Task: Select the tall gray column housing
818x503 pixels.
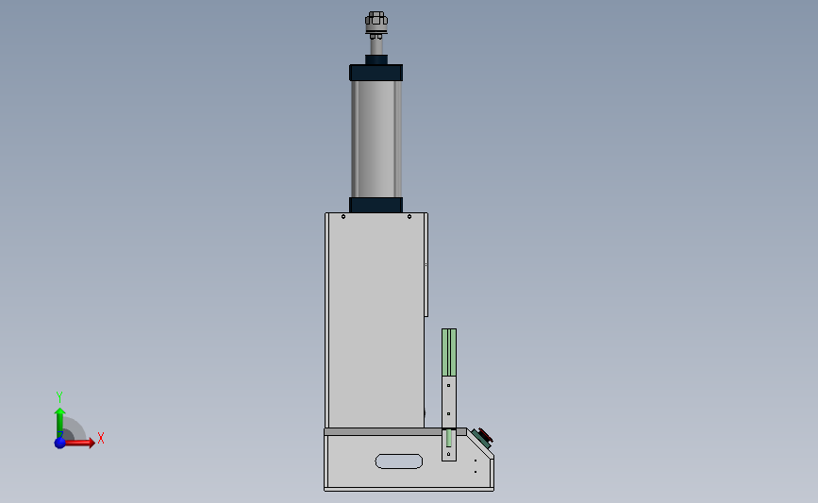Action: [x=376, y=320]
